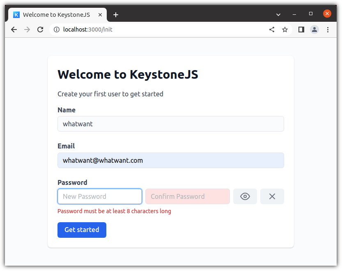
Task: Open the Chrome three-dot menu
Action: (x=328, y=30)
